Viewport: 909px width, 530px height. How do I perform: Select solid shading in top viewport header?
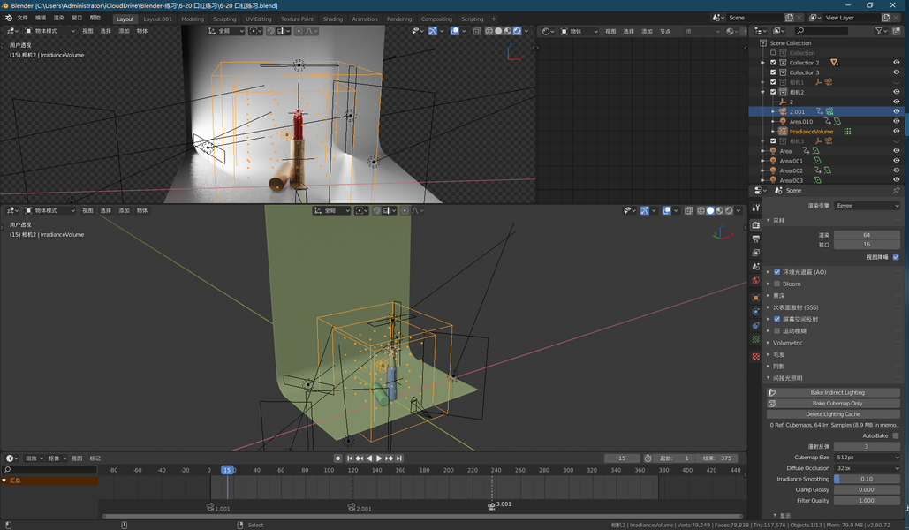498,31
